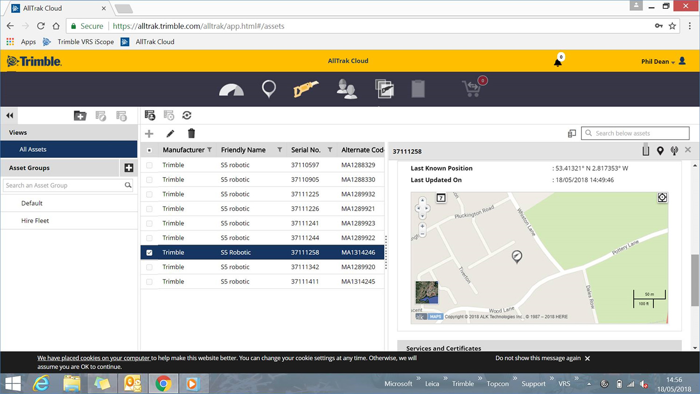
Task: Click the notifications bell icon
Action: (558, 62)
